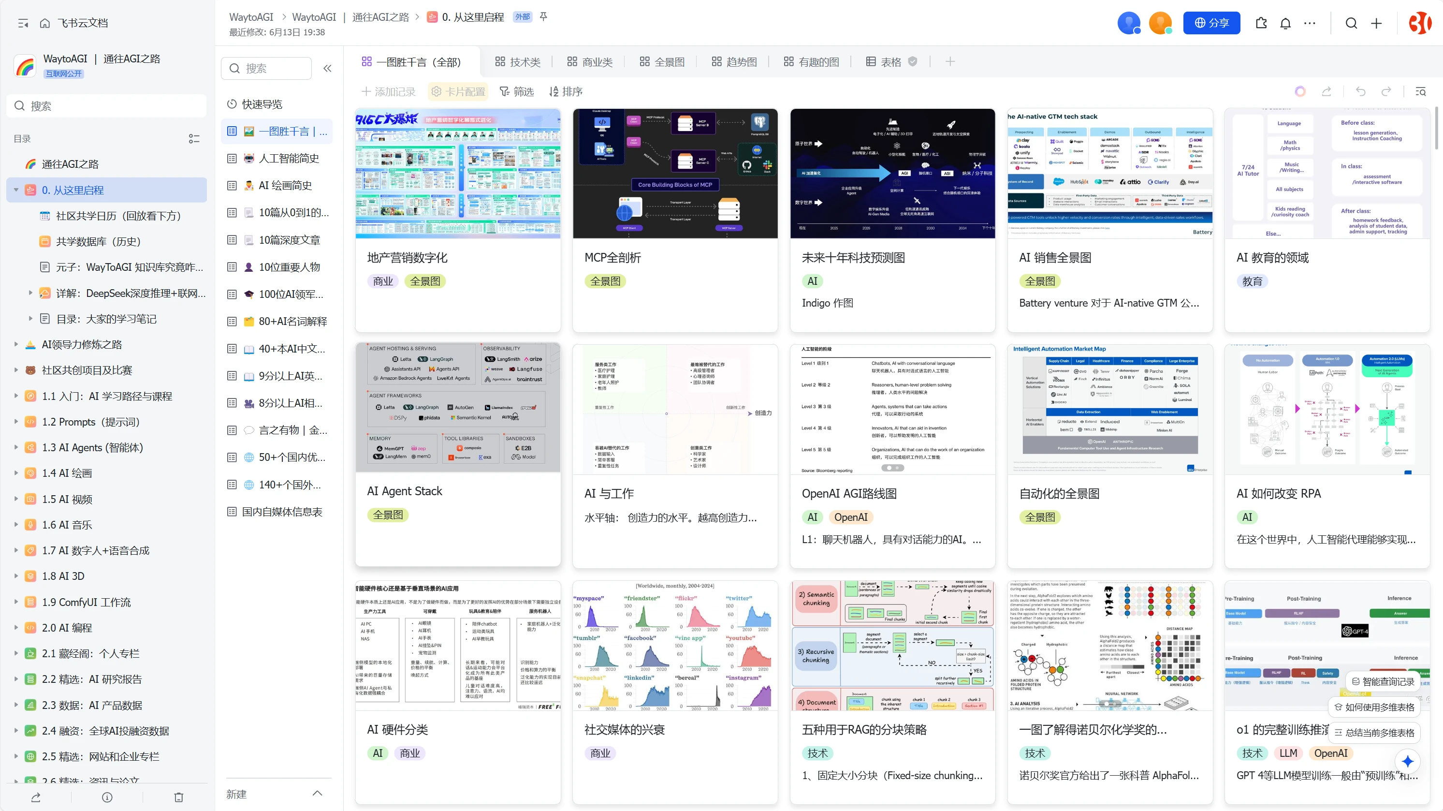Open the 排序 sort option
Image resolution: width=1443 pixels, height=811 pixels.
point(566,91)
